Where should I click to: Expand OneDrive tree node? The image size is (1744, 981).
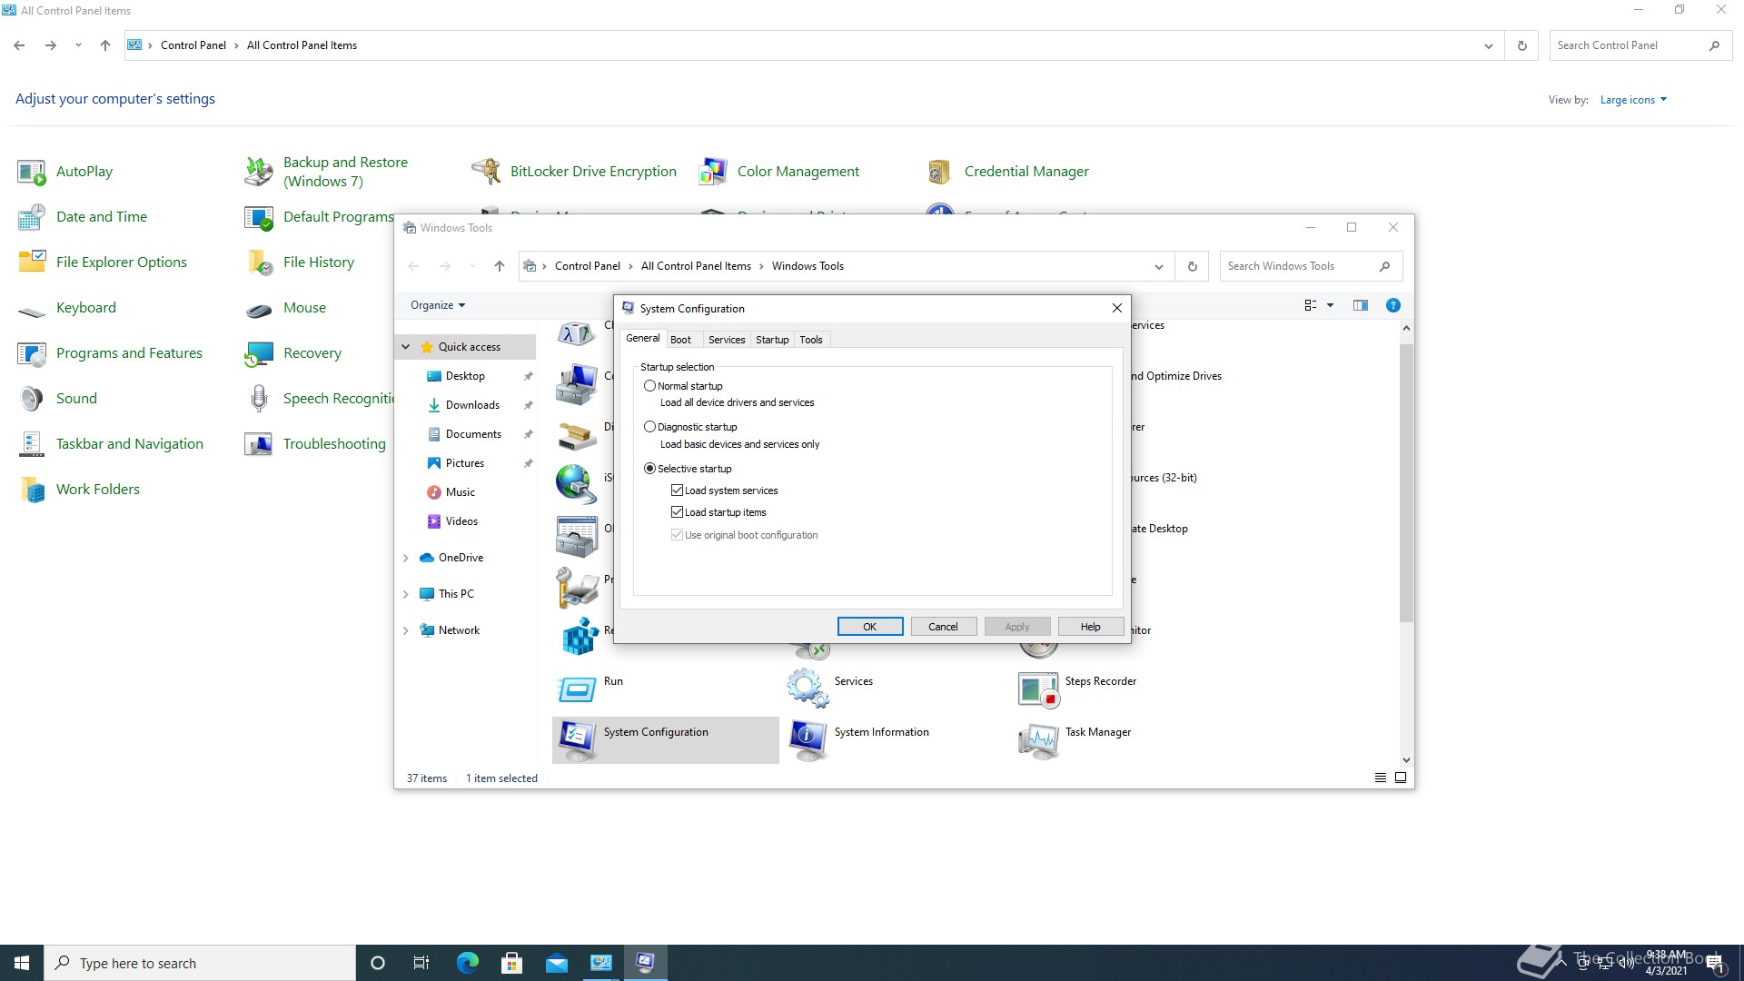[406, 558]
